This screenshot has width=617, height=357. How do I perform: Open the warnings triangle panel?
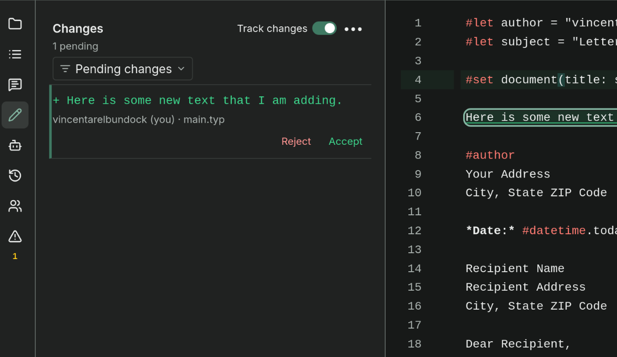15,236
